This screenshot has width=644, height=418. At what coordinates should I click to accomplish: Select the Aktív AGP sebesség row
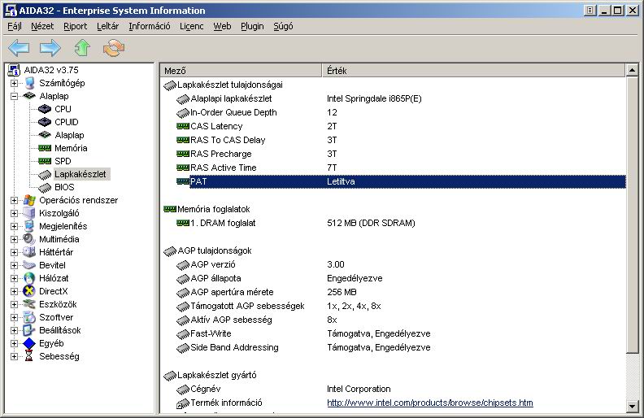point(401,320)
